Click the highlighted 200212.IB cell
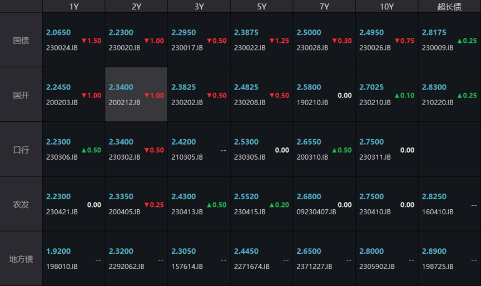The height and width of the screenshot is (286, 481). [136, 95]
